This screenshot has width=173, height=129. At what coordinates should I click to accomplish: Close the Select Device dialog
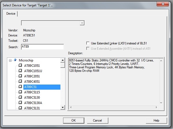pos(163,4)
